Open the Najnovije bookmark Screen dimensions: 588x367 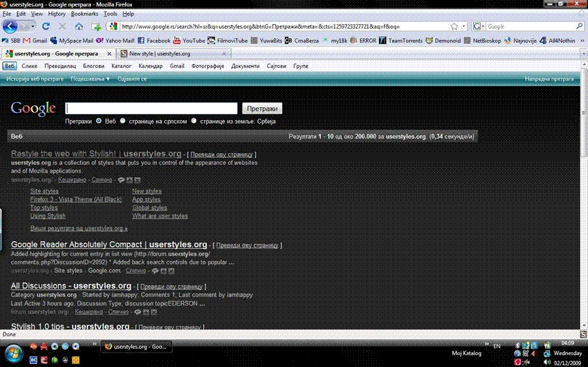click(520, 40)
